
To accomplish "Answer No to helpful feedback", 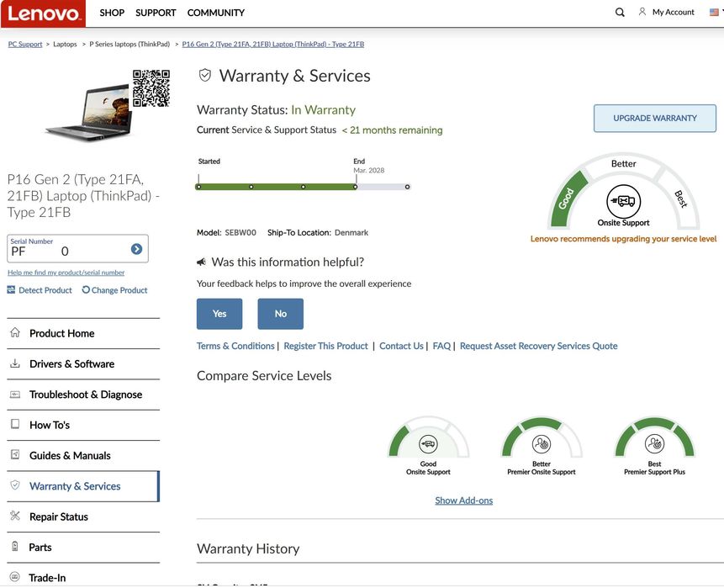I will [280, 314].
